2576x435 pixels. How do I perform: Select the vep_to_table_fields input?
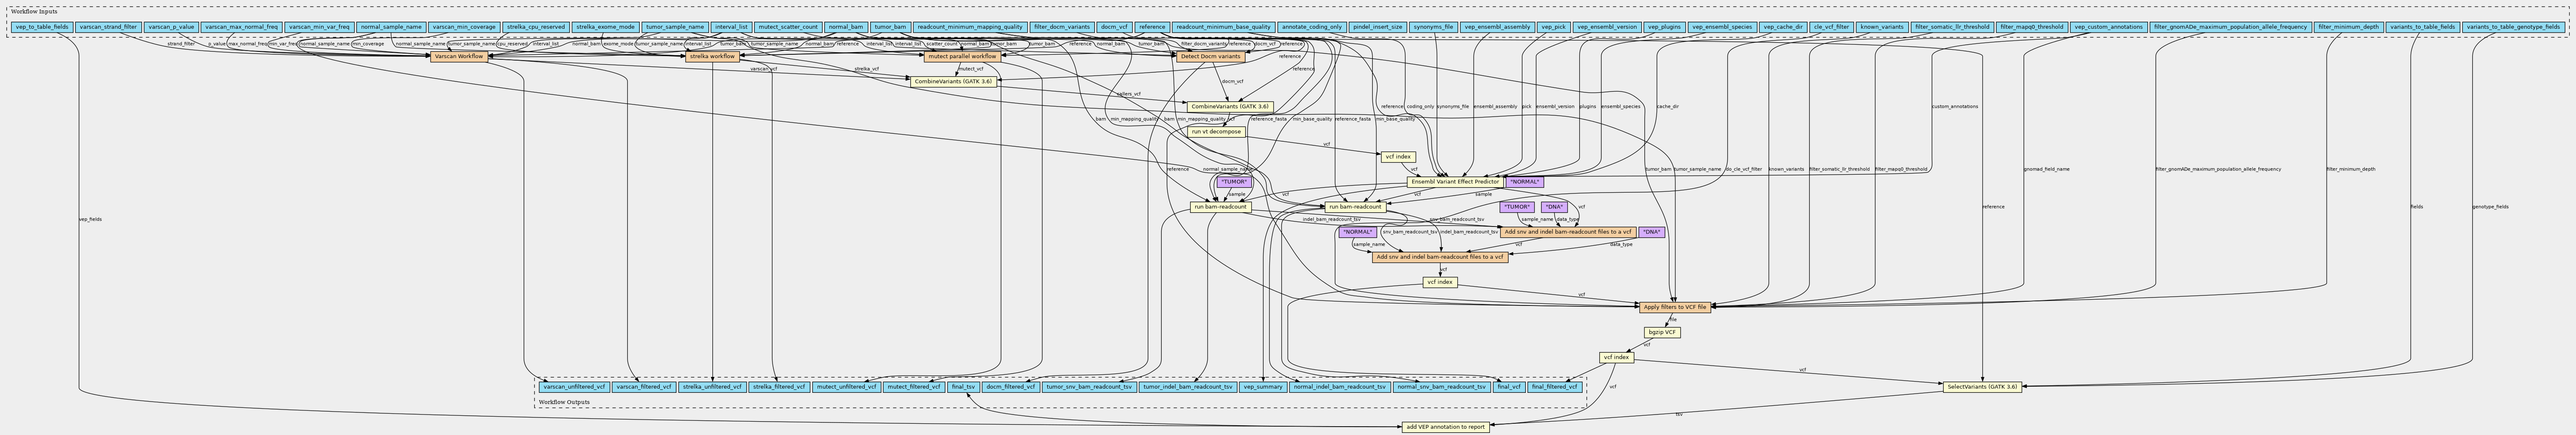[x=42, y=27]
